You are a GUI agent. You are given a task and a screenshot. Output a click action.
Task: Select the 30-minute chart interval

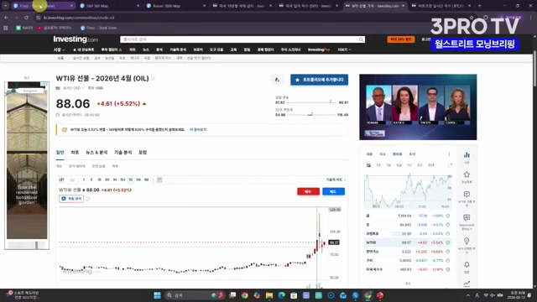107,180
